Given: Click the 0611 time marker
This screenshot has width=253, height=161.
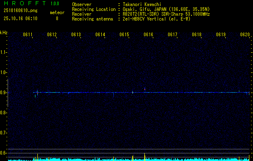Looking at the screenshot, I should [28, 35].
